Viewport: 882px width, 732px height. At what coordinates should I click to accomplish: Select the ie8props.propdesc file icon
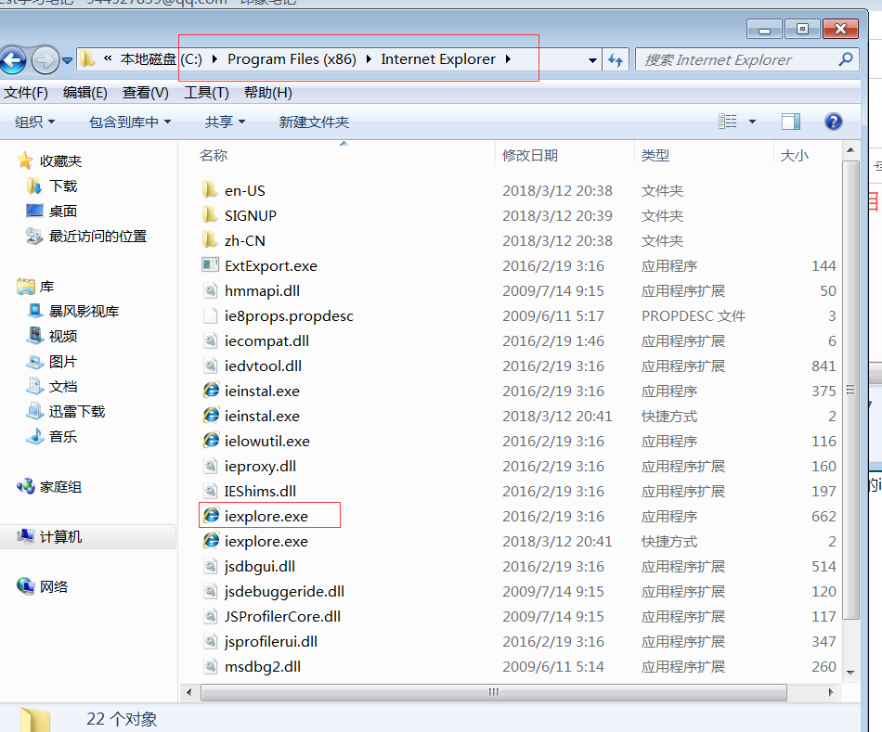[x=211, y=315]
